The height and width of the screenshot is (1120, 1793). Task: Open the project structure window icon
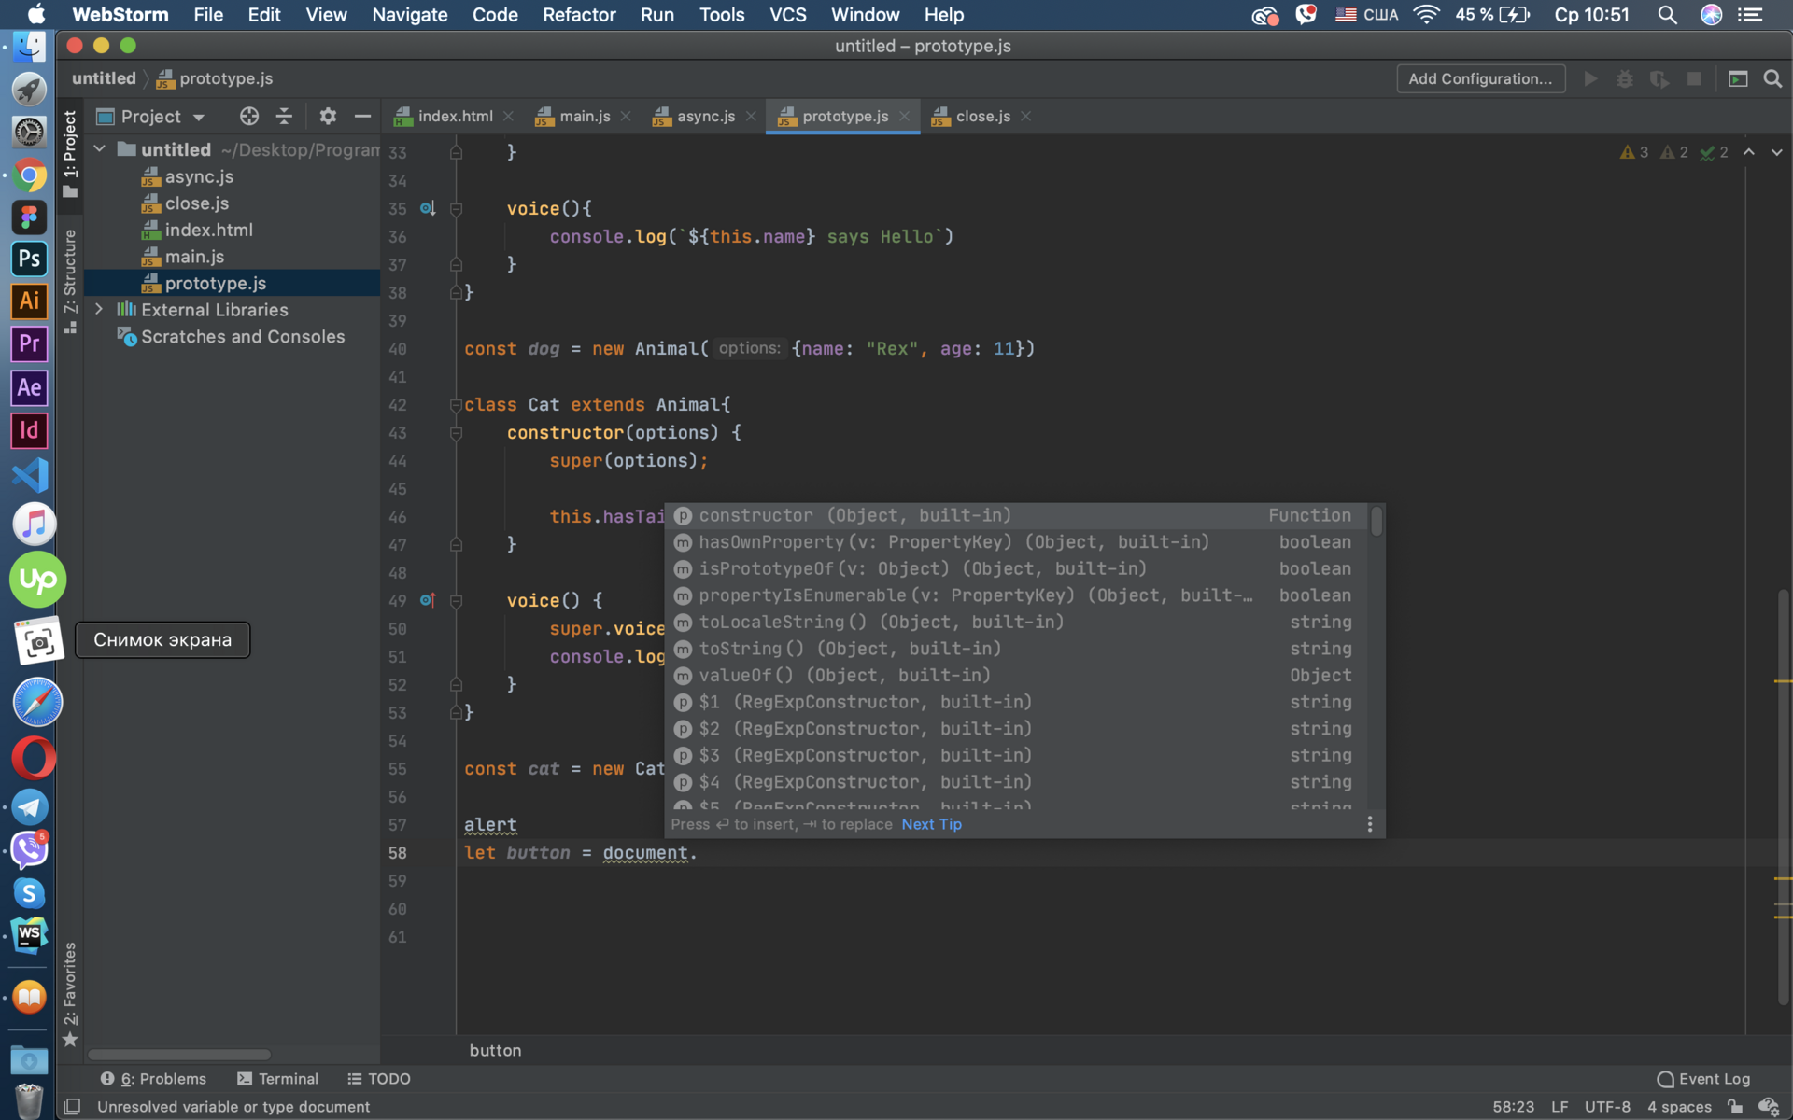click(x=1738, y=79)
